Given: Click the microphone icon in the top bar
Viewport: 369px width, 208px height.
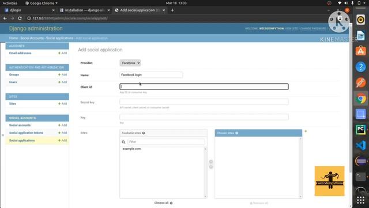Looking at the screenshot, I should tap(352, 3).
